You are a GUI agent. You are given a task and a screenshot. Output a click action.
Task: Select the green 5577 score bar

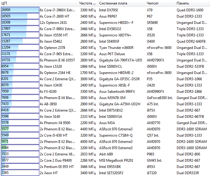click(20, 129)
